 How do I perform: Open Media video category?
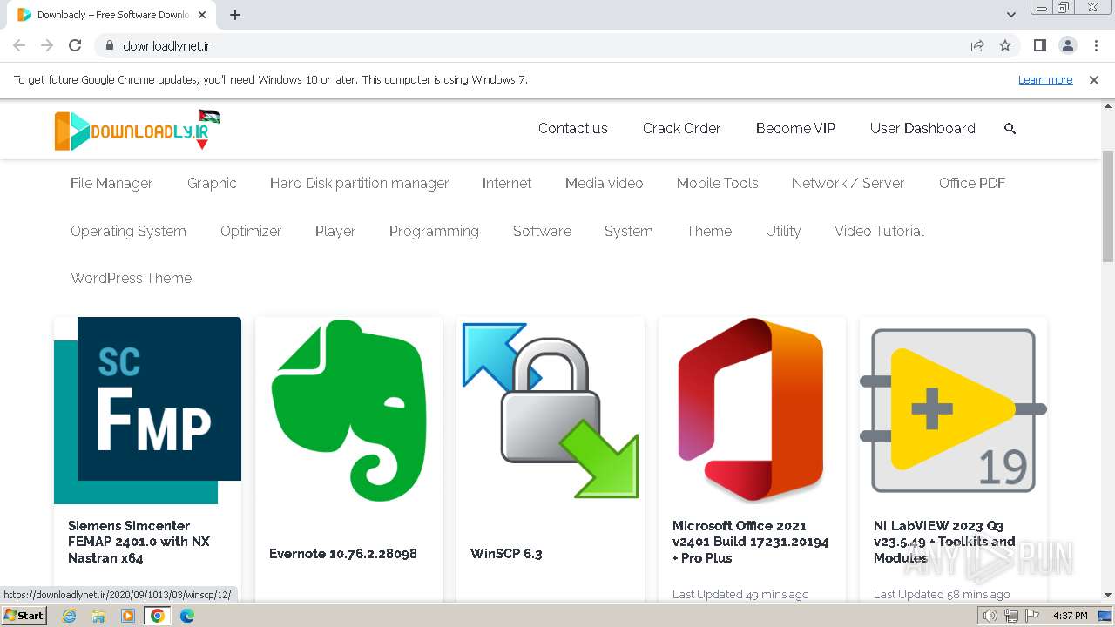click(x=604, y=183)
